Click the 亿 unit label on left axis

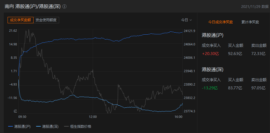(x=15, y=111)
